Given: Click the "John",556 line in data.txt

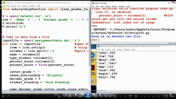Looking at the screenshot, I should click(106, 53).
